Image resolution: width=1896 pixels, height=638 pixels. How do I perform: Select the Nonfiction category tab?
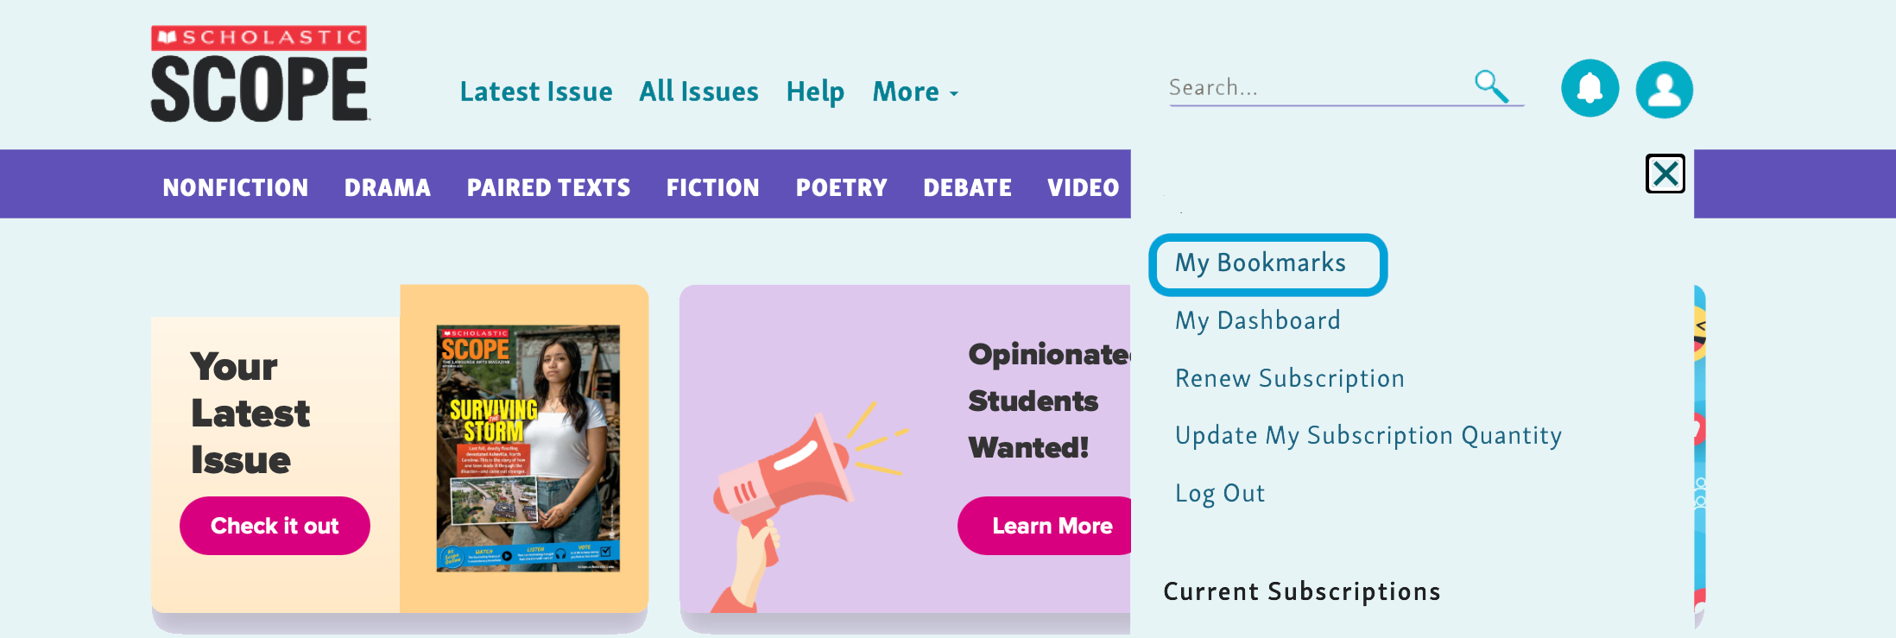tap(235, 187)
